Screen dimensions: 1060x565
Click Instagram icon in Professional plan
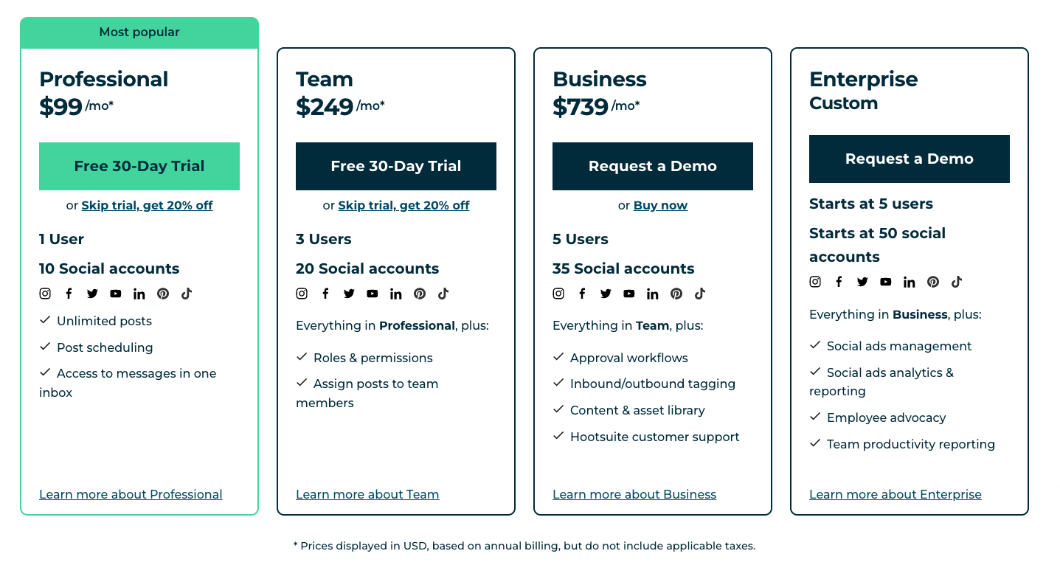click(x=45, y=294)
